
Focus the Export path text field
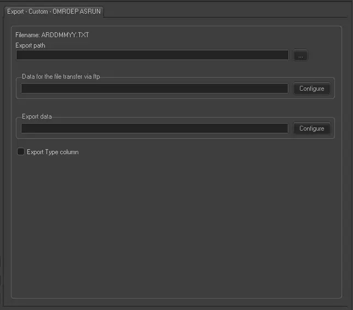click(152, 55)
